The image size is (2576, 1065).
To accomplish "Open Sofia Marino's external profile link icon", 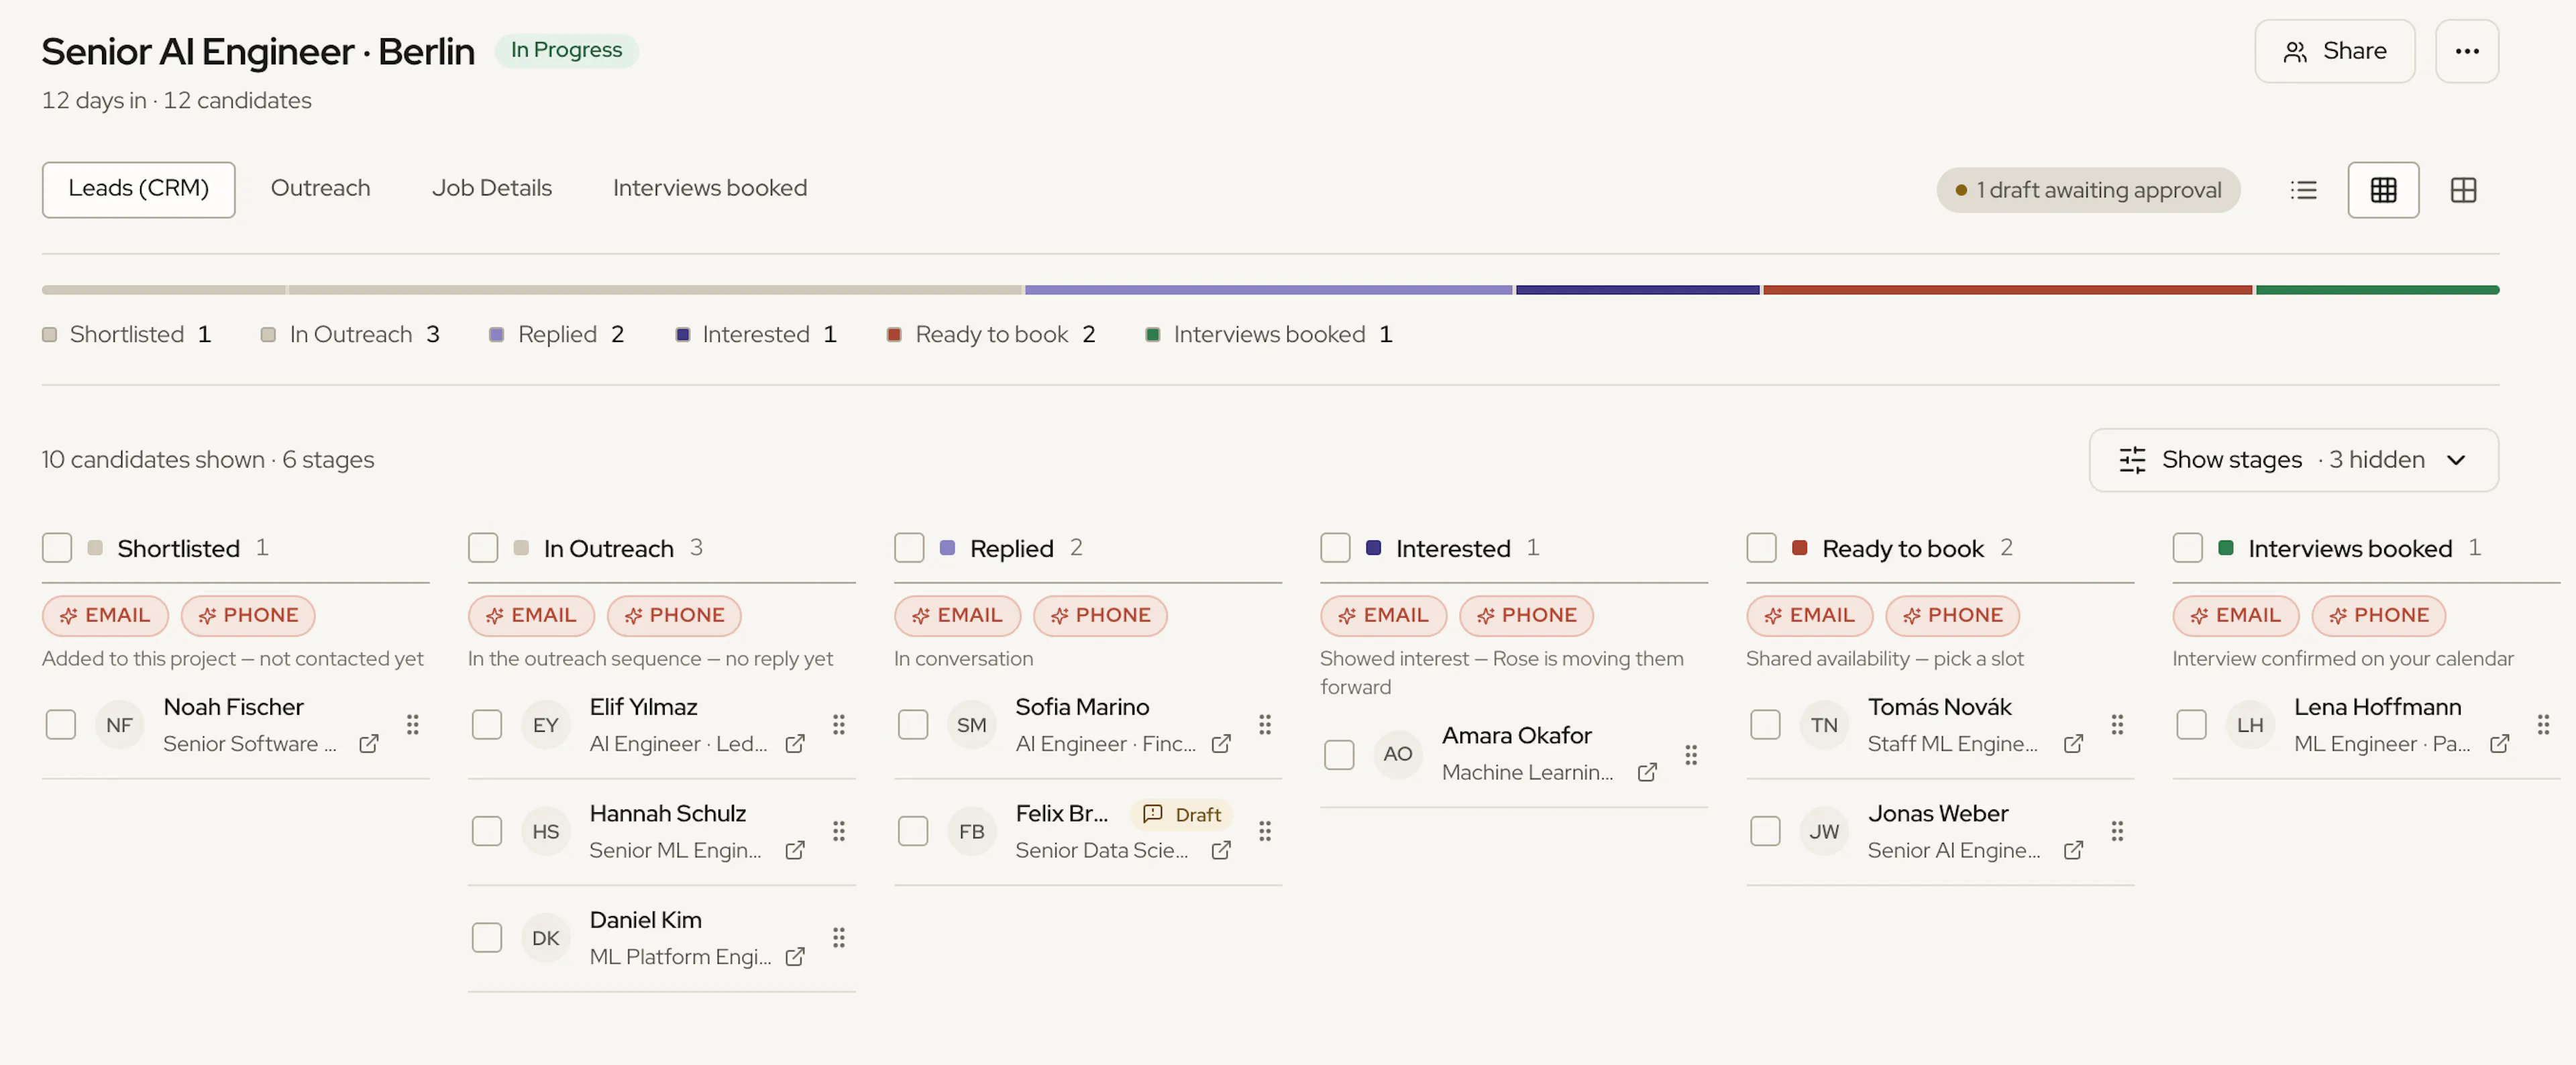I will tap(1221, 744).
